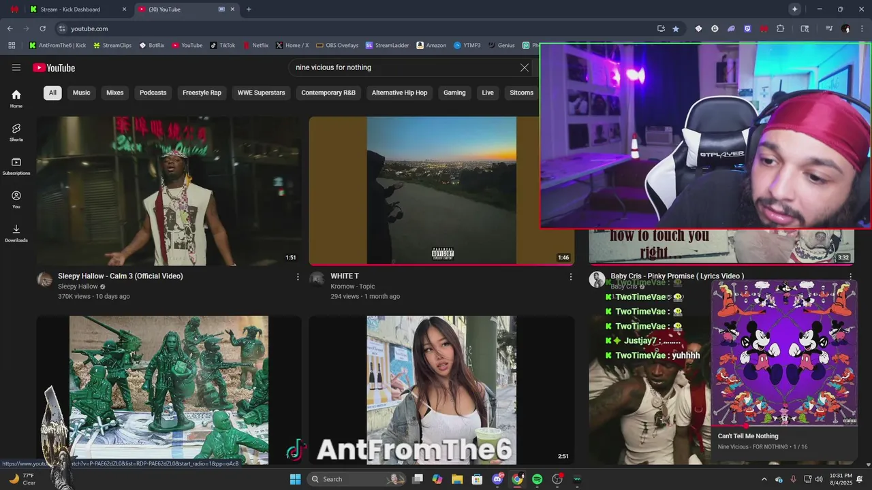Viewport: 872px width, 490px height.
Task: Open more options for WHITE T video
Action: 571,277
